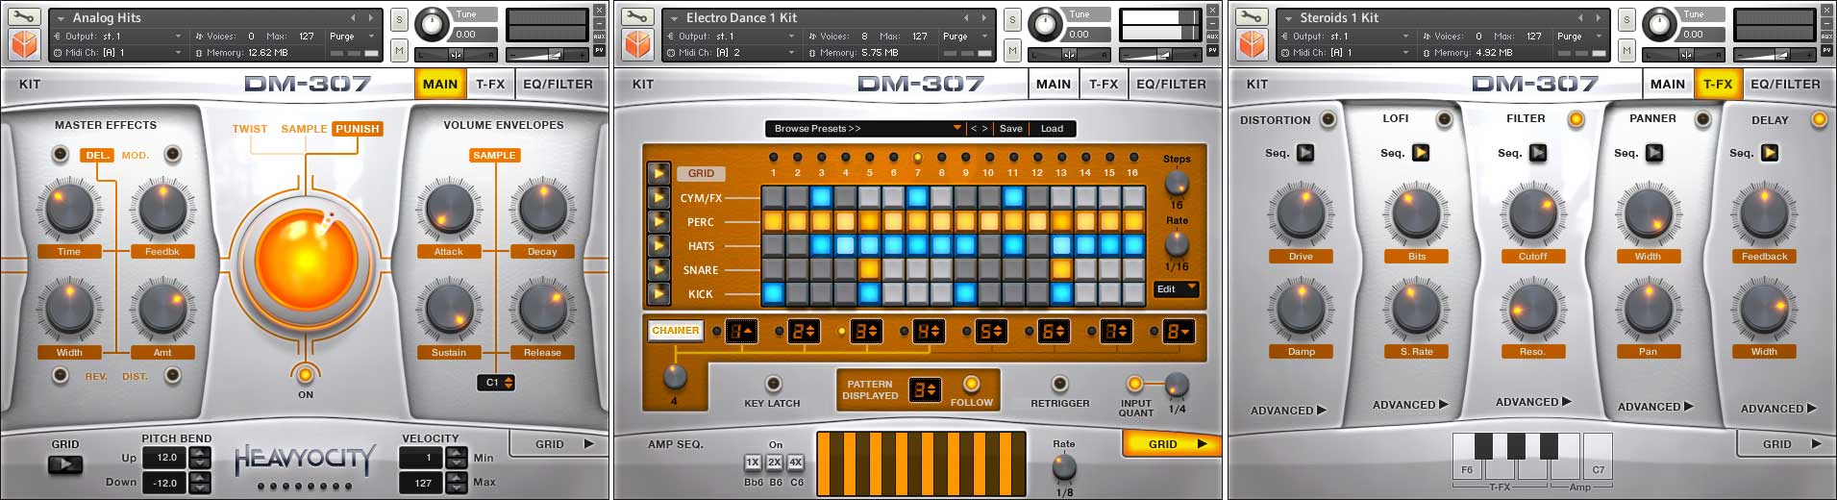Select the PUNISH mode tab
The width and height of the screenshot is (1837, 500).
(358, 129)
